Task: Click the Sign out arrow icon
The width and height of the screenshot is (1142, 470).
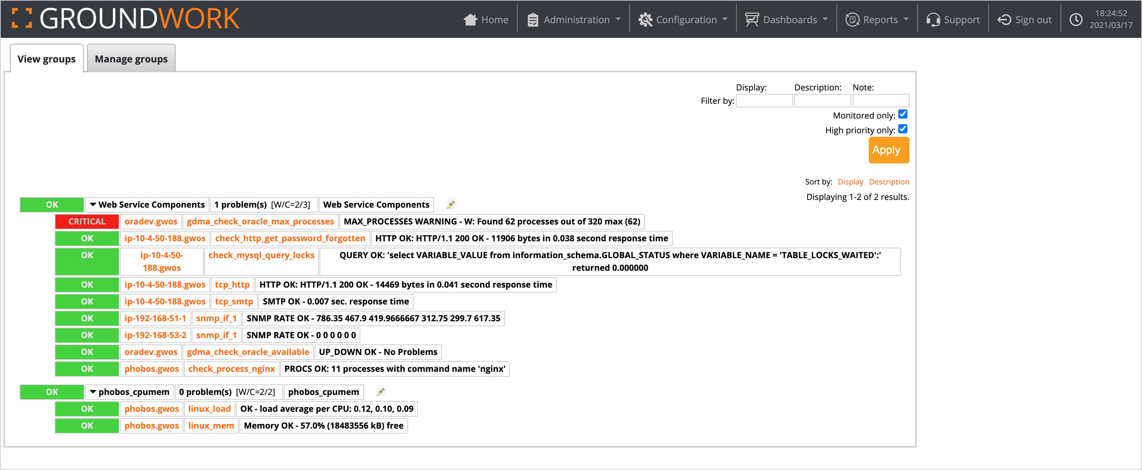Action: tap(1004, 20)
